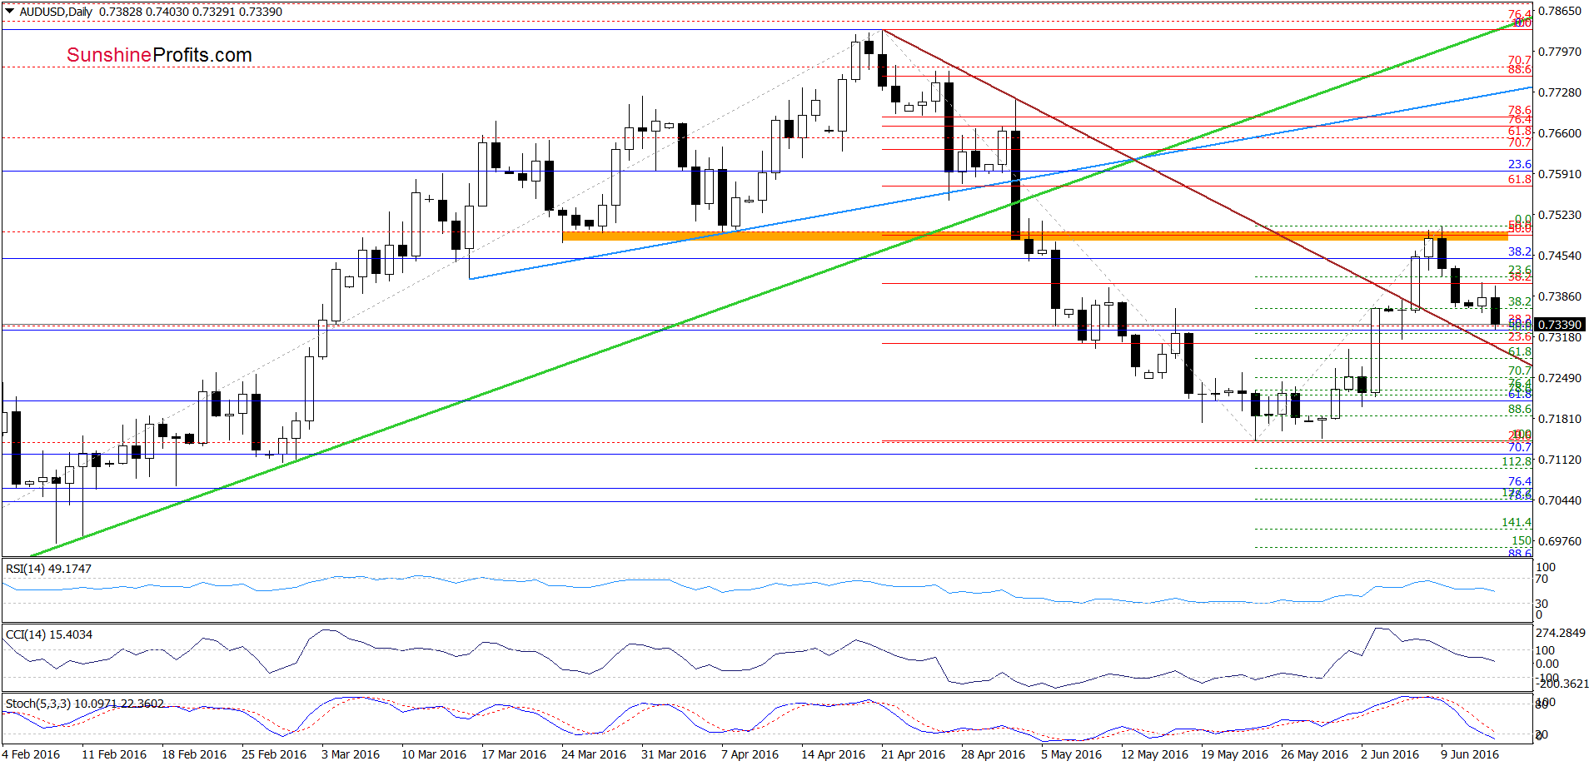Screen dimensions: 1589x766
Task: Click the 0.69760 price axis label
Action: [1559, 541]
